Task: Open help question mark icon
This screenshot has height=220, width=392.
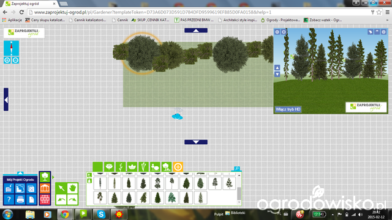Action: [x=9, y=200]
